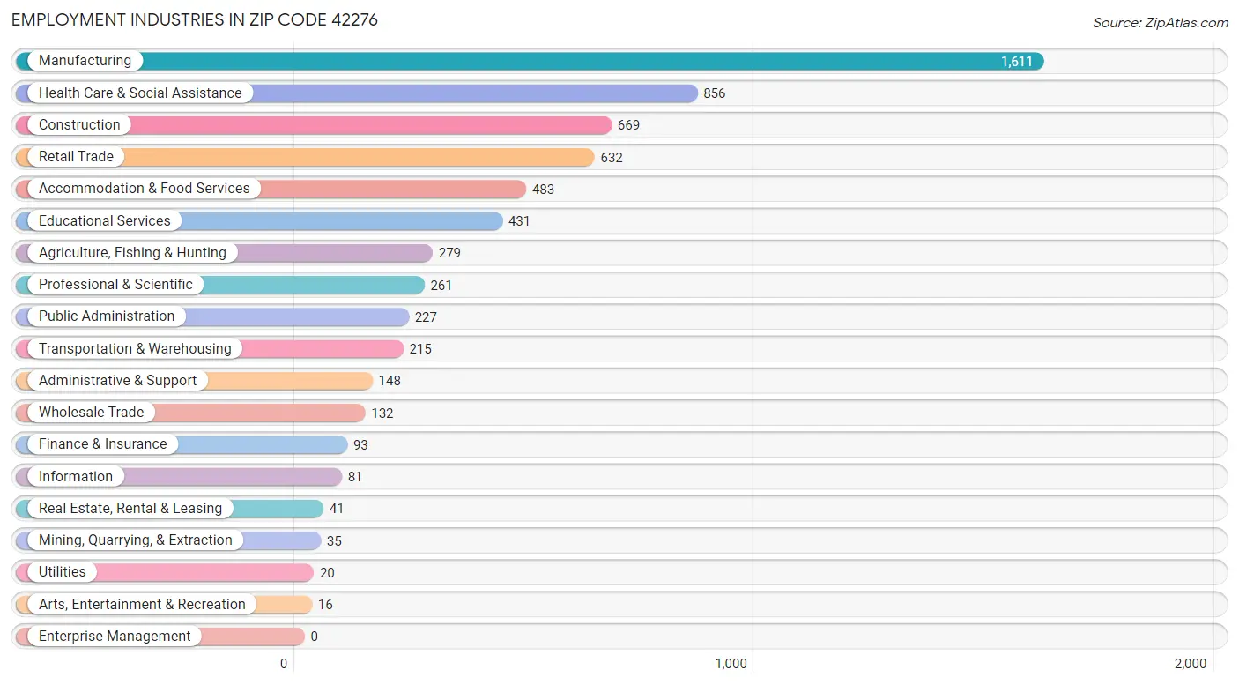Select the Professional & Scientific label

pos(115,285)
